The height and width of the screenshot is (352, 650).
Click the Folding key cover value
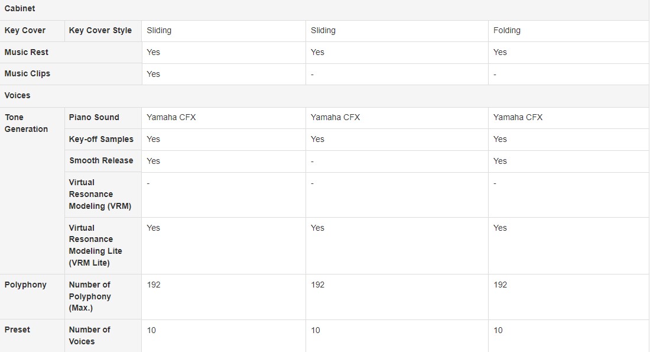507,31
